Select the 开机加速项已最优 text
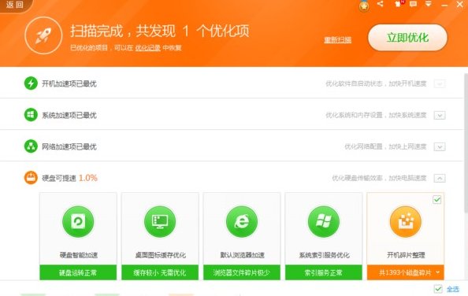Screen dimensions: 468x296 tap(69, 83)
